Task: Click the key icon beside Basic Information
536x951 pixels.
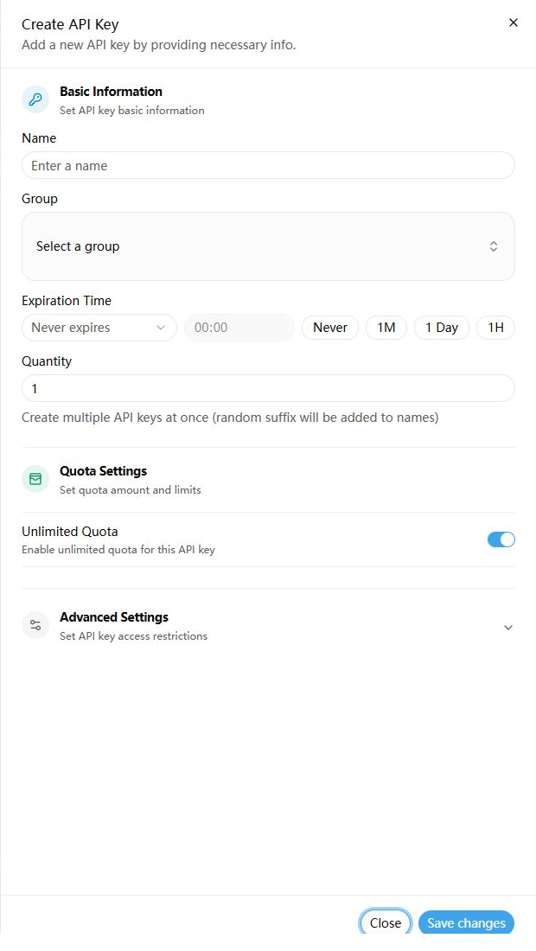Action: pos(35,99)
